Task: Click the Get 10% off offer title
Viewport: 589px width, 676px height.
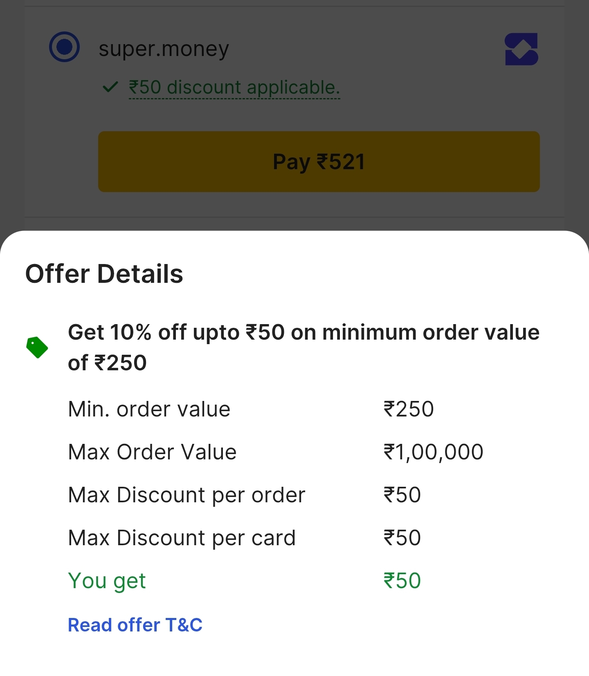Action: [303, 347]
